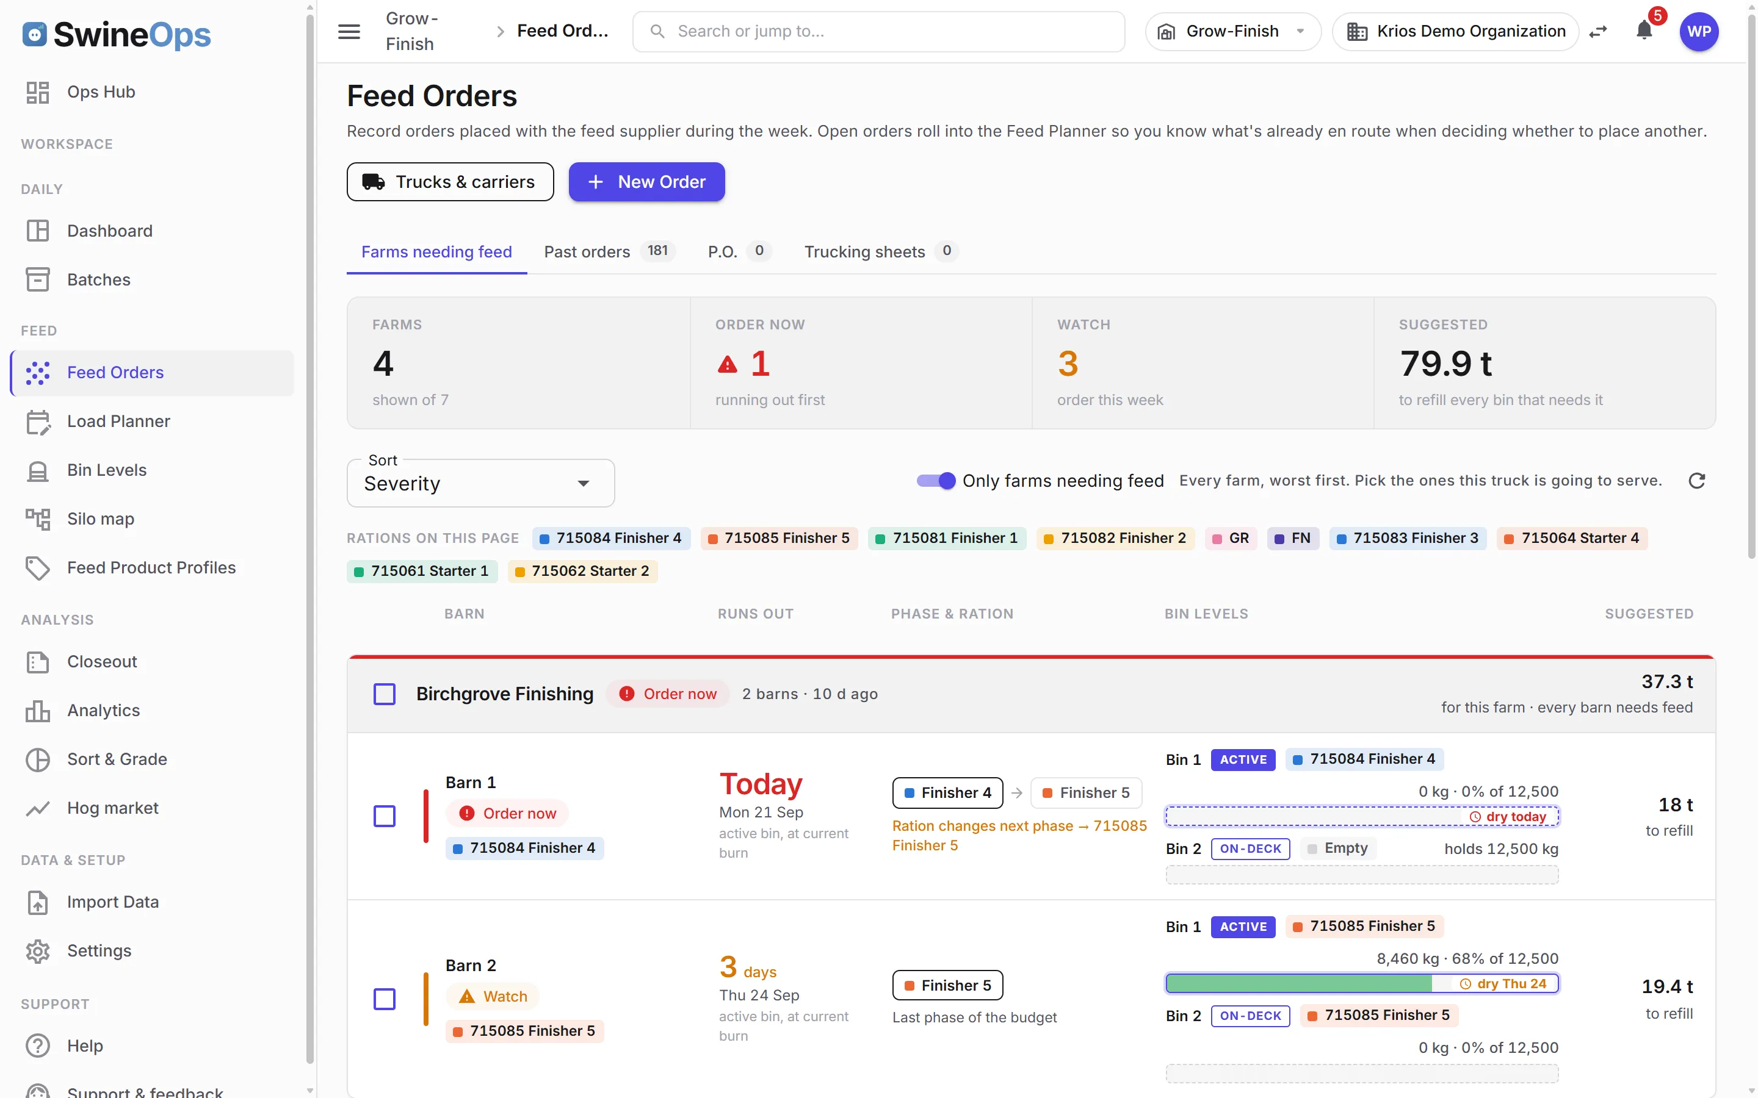Viewport: 1758px width, 1098px height.
Task: Switch to Trucking sheets tab
Action: tap(881, 251)
